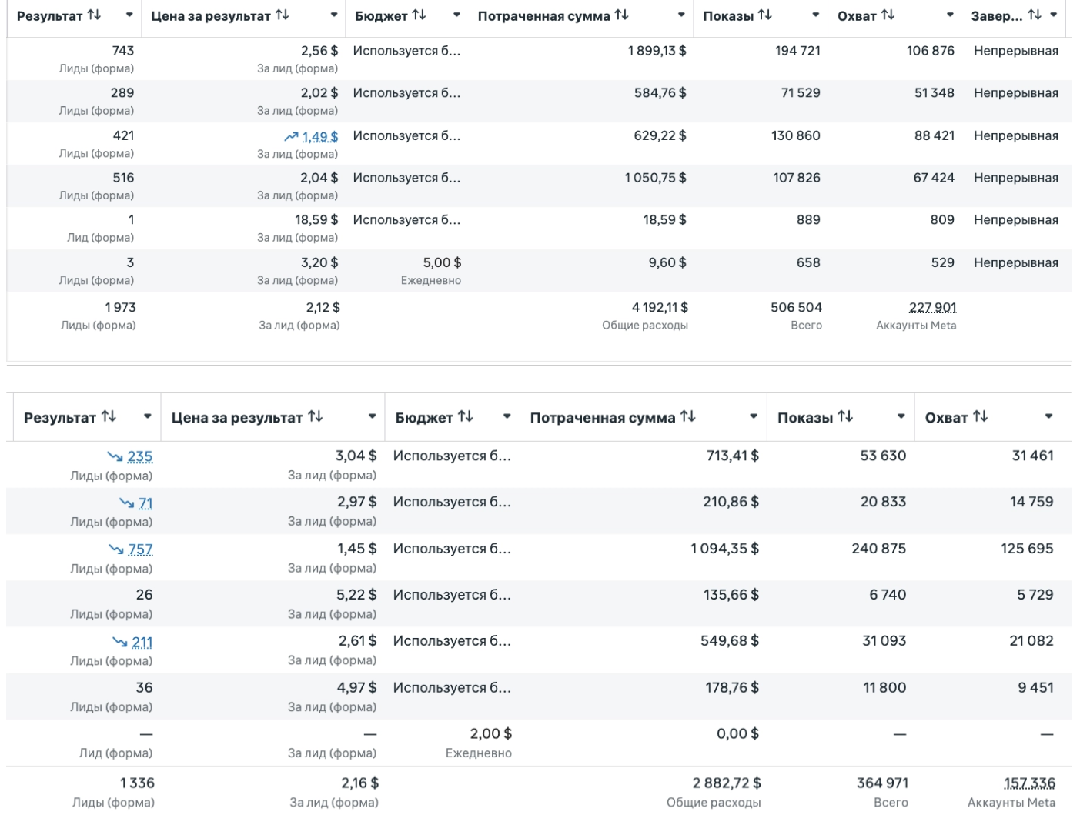Open the underlined 235 results link
The height and width of the screenshot is (825, 1090).
pyautogui.click(x=140, y=456)
